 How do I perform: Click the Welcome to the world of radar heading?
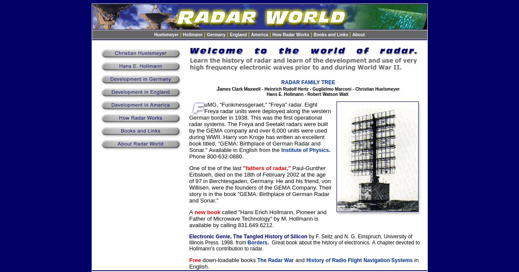click(x=304, y=51)
